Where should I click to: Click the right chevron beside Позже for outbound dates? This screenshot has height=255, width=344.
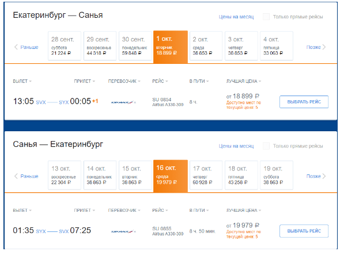(324, 47)
